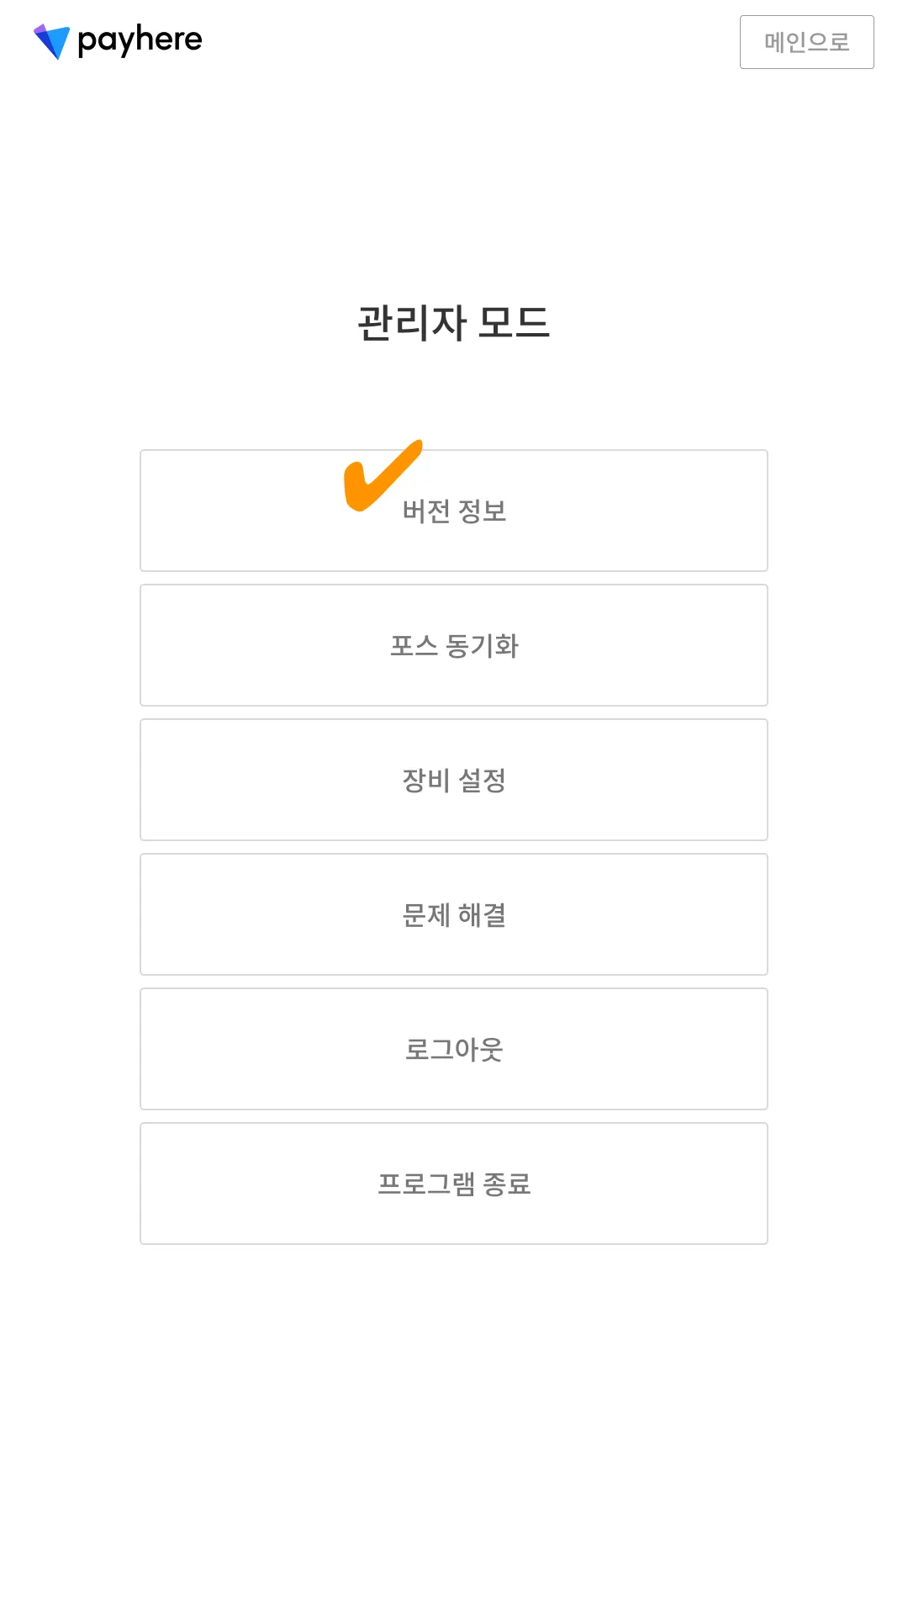Return to main via 메인으로
The height and width of the screenshot is (1615, 908).
[x=806, y=42]
